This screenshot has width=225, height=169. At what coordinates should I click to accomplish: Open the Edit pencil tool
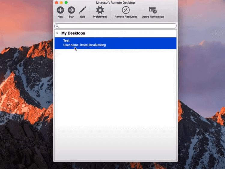(83, 10)
